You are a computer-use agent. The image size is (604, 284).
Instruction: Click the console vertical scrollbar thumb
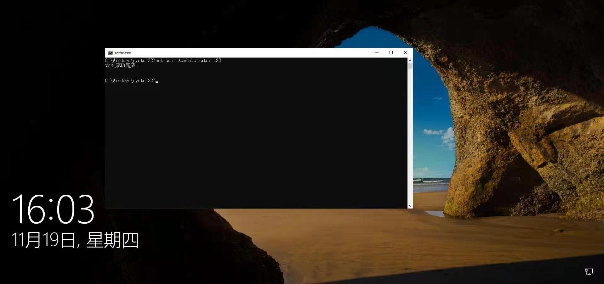(410, 66)
